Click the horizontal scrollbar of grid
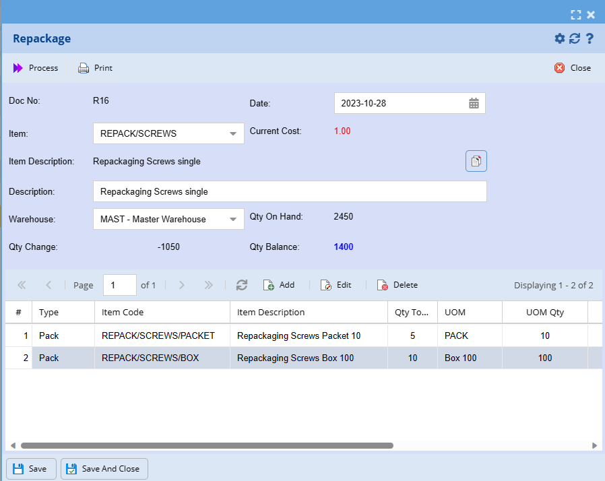The width and height of the screenshot is (605, 481). click(207, 445)
